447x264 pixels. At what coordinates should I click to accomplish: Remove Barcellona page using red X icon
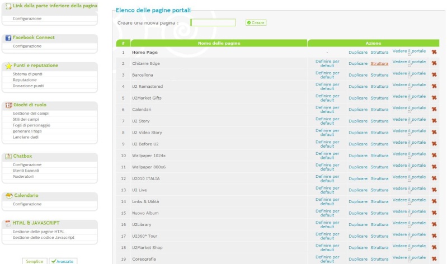point(434,75)
